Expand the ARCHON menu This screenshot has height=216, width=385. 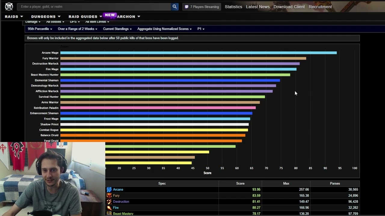pyautogui.click(x=128, y=16)
